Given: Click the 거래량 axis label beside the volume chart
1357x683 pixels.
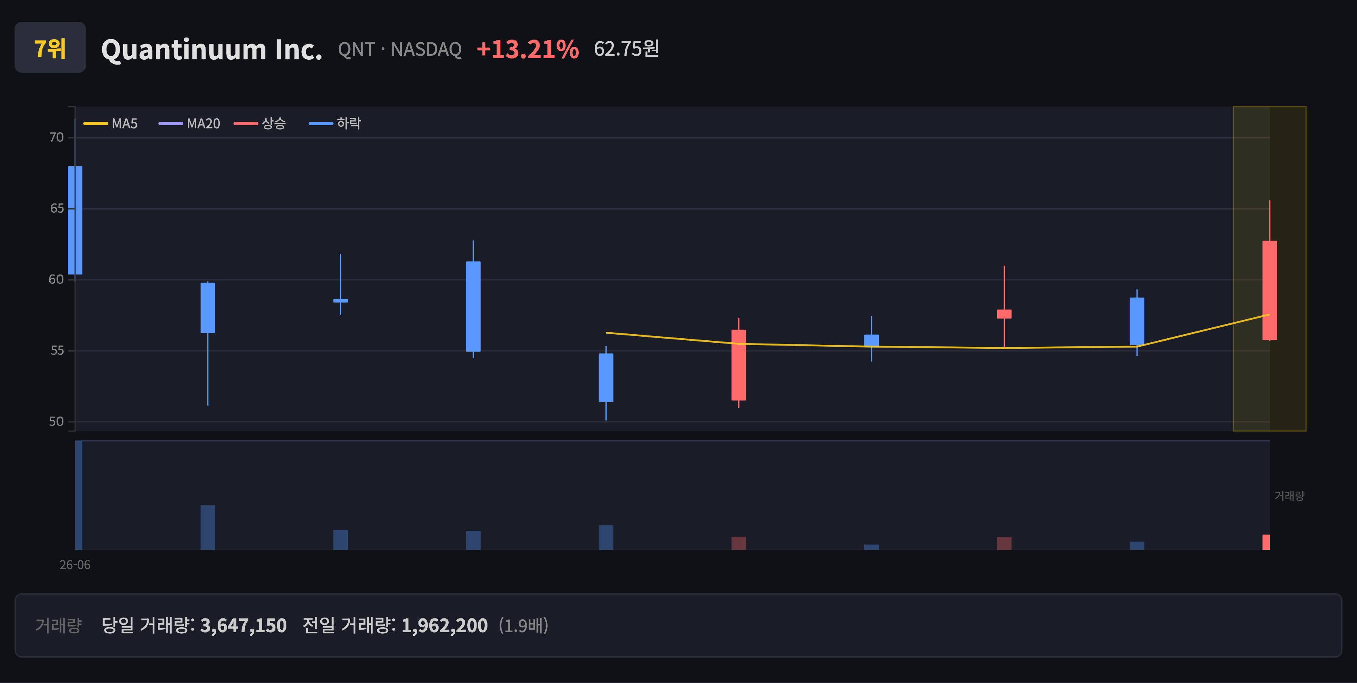Looking at the screenshot, I should click(1289, 496).
